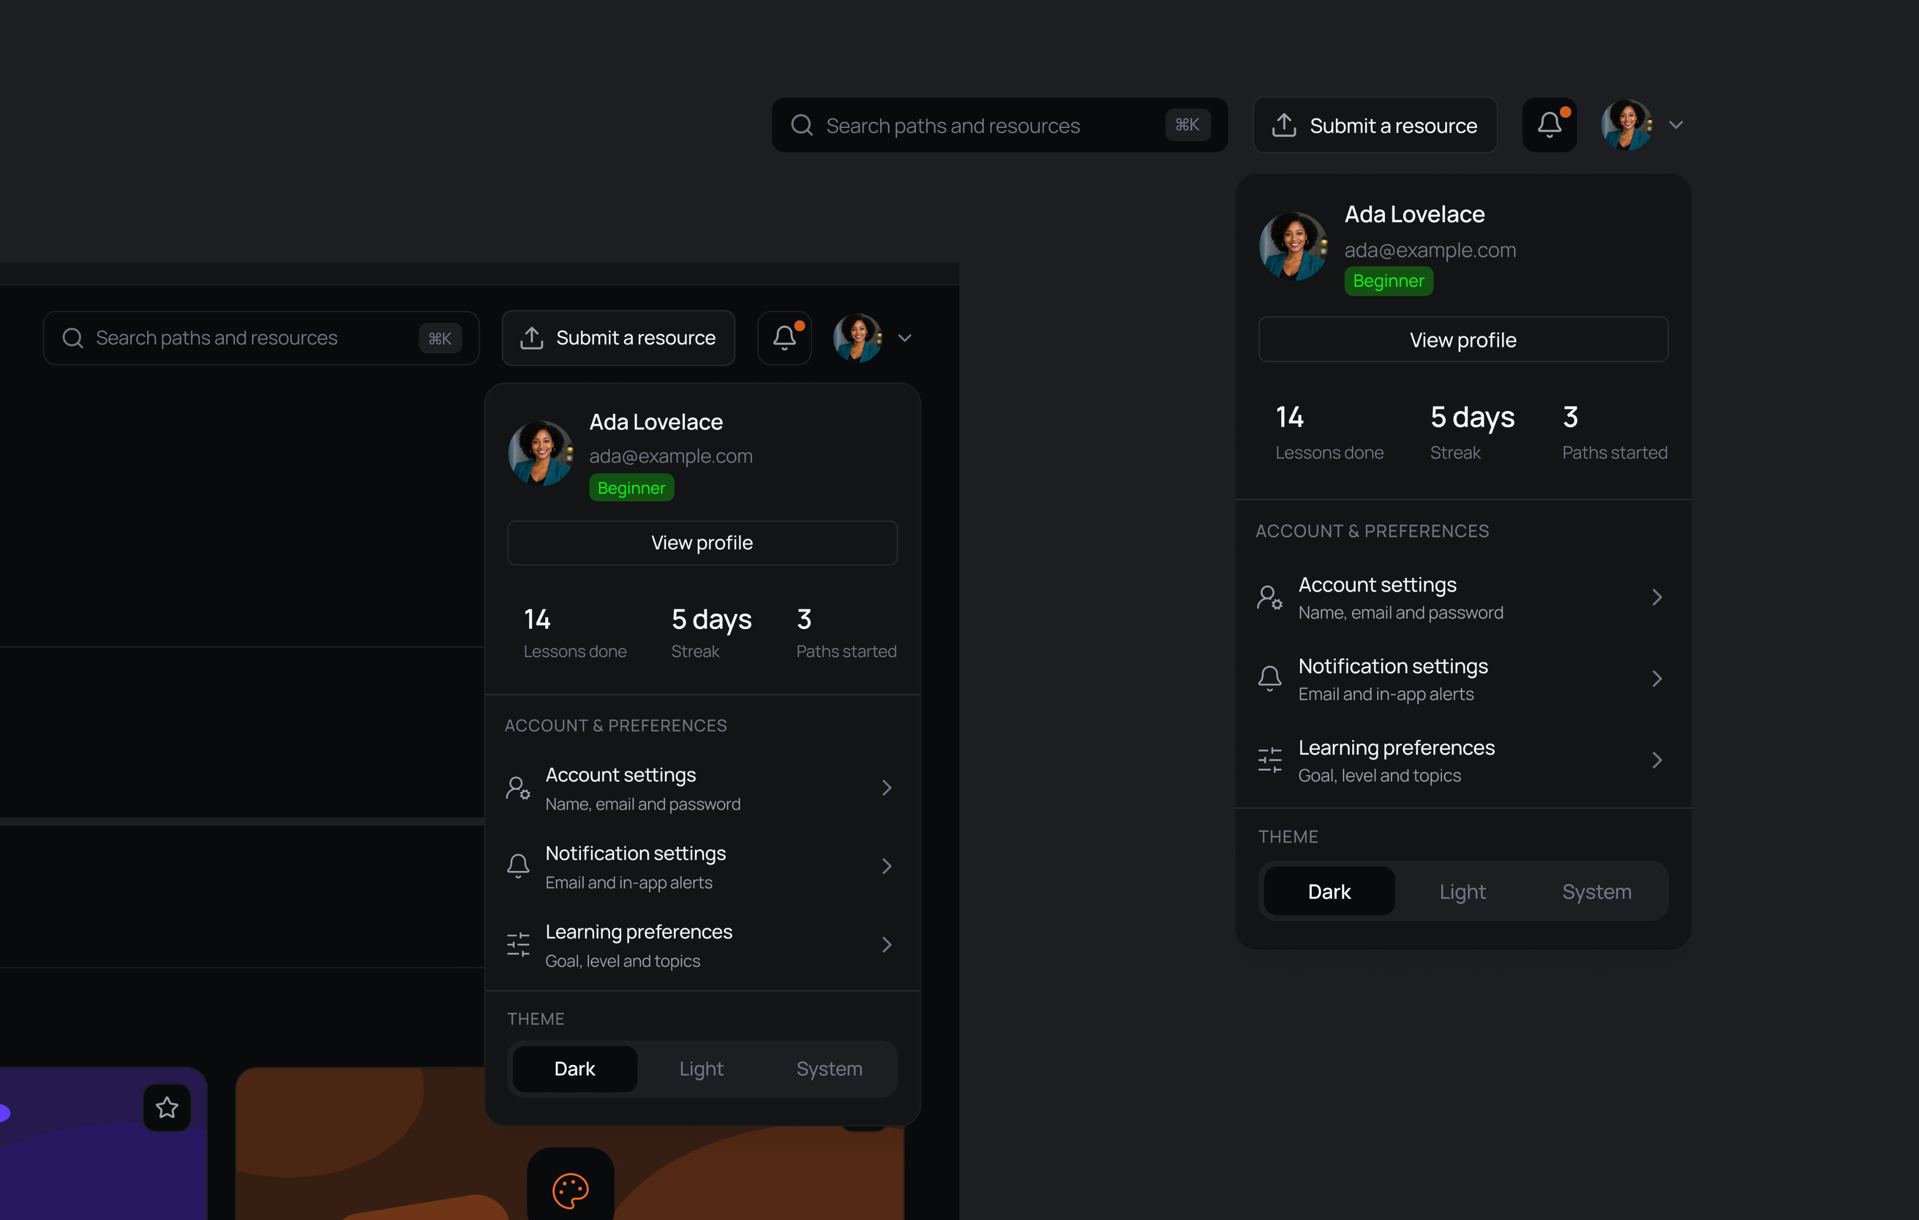The image size is (1919, 1220).
Task: Expand profile menu chevron in top header
Action: [1676, 125]
